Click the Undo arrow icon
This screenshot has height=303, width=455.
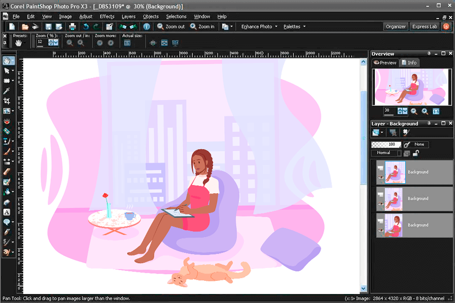click(x=86, y=27)
